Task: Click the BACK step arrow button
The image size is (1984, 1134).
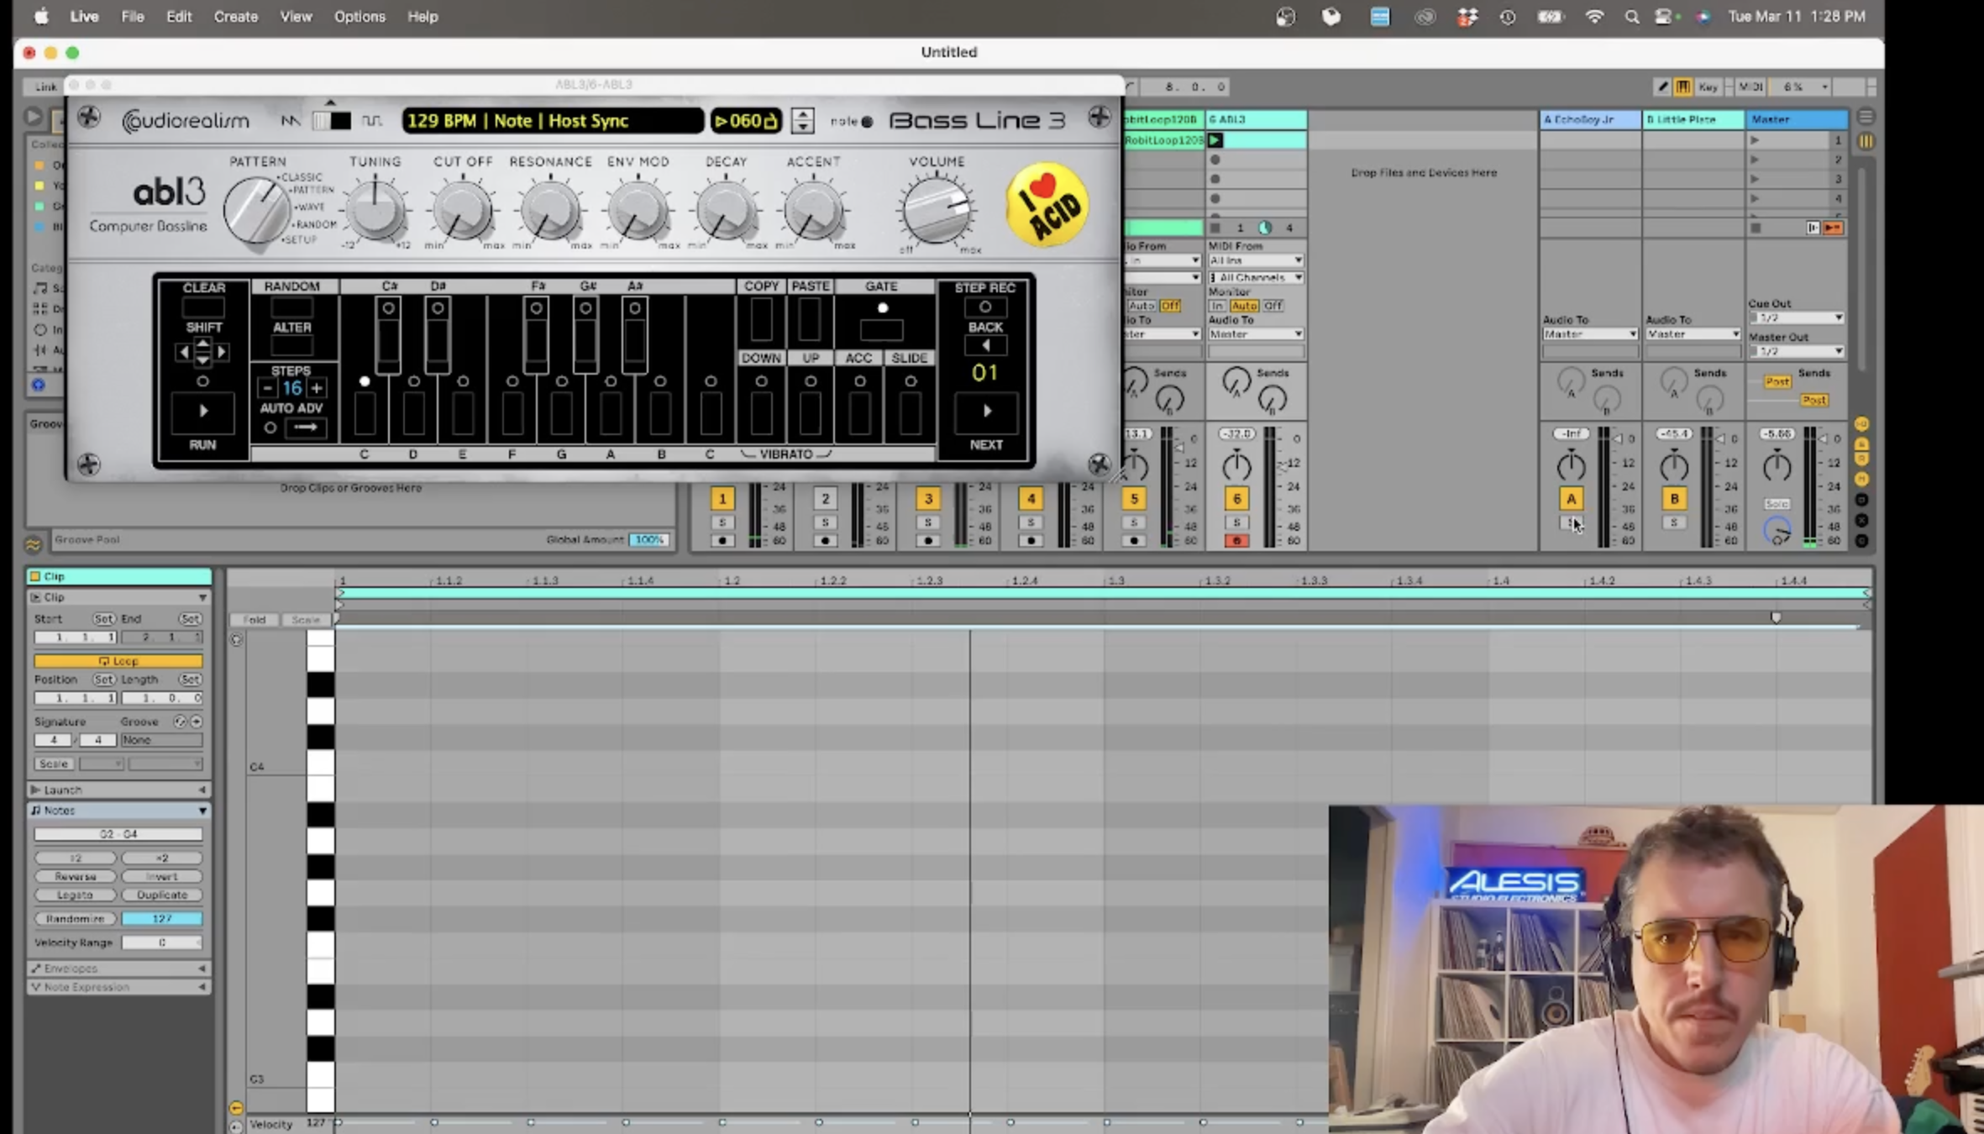Action: (985, 345)
